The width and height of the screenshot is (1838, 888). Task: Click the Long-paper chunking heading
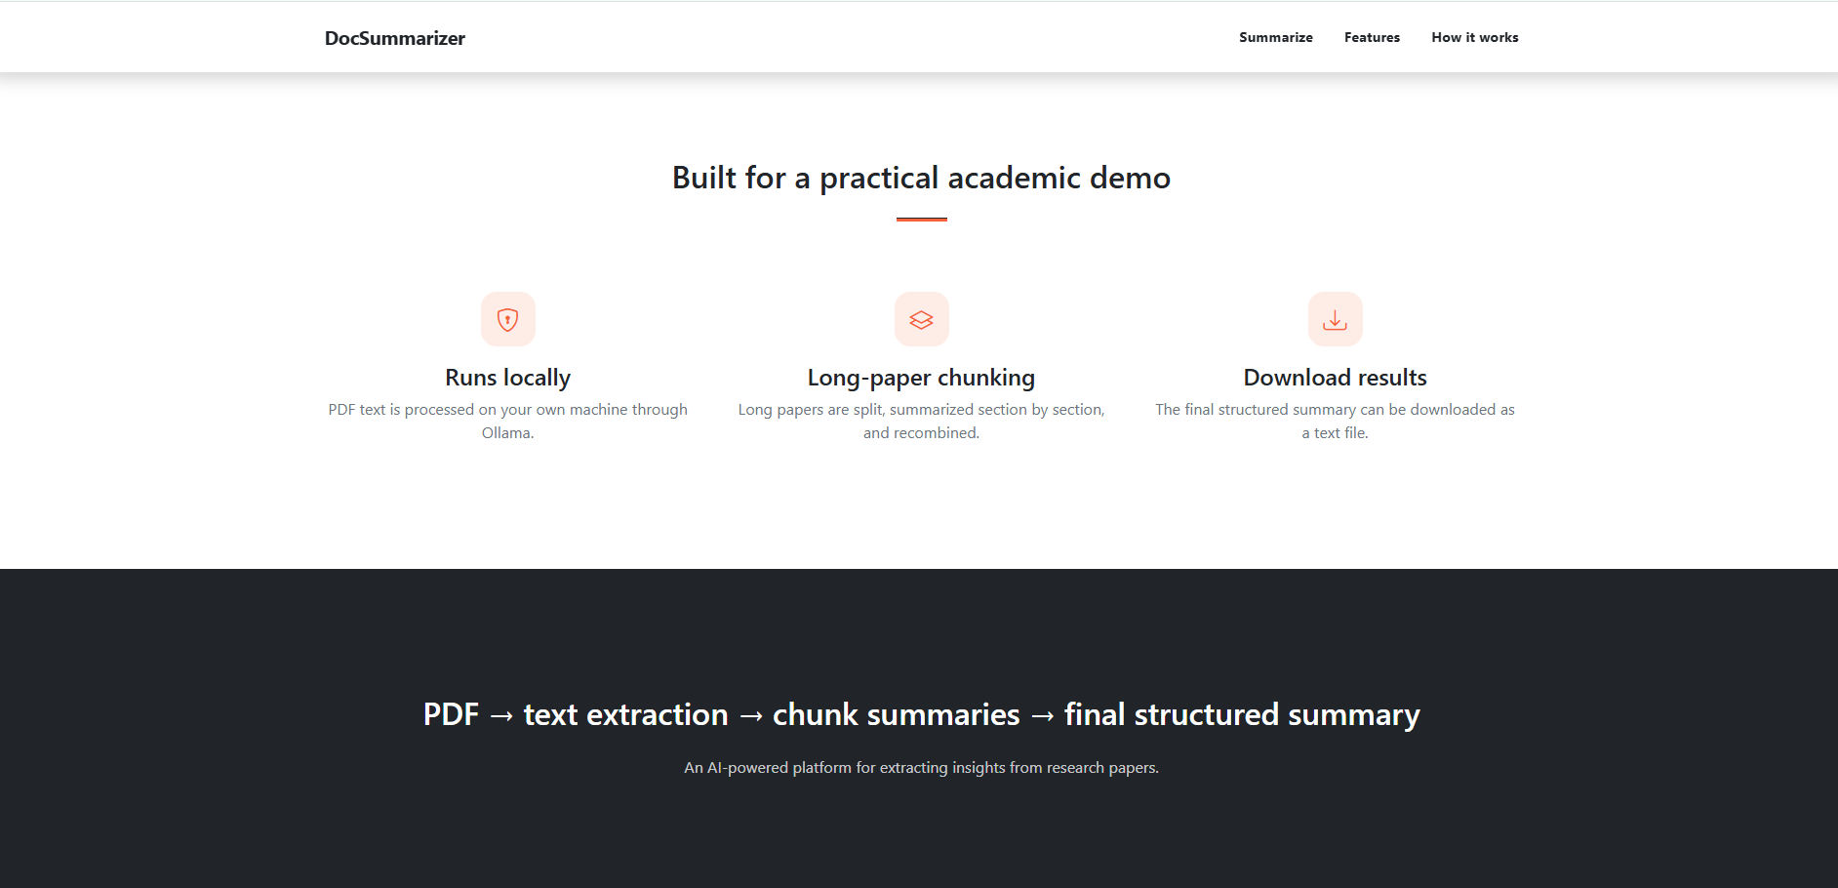point(921,378)
